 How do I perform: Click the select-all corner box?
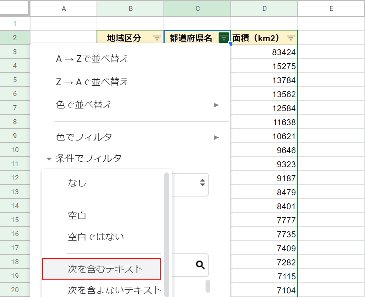14,8
